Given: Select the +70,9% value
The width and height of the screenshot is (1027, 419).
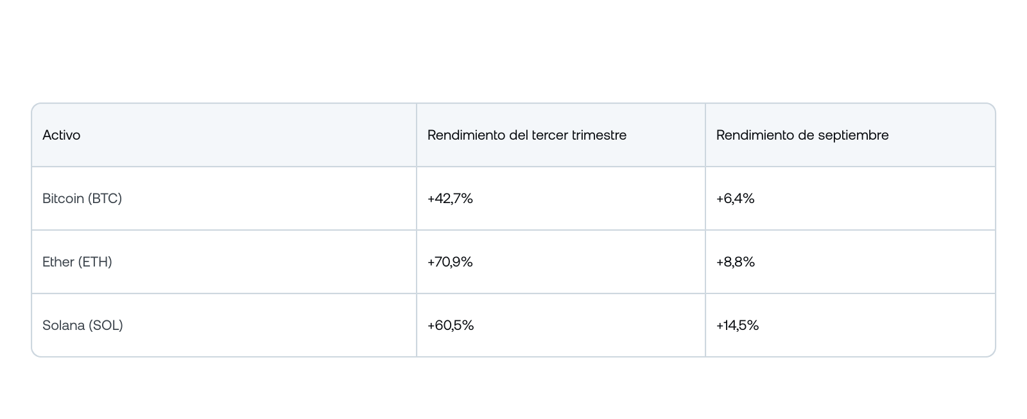Looking at the screenshot, I should point(450,262).
